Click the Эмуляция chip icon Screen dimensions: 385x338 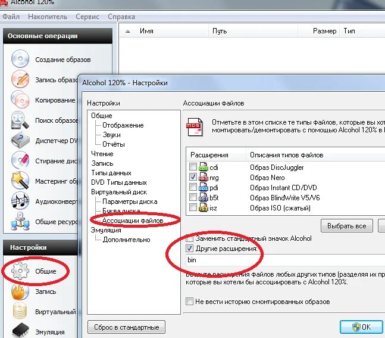(20, 331)
